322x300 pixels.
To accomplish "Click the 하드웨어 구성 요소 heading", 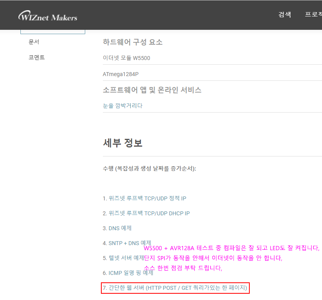I will [x=133, y=42].
